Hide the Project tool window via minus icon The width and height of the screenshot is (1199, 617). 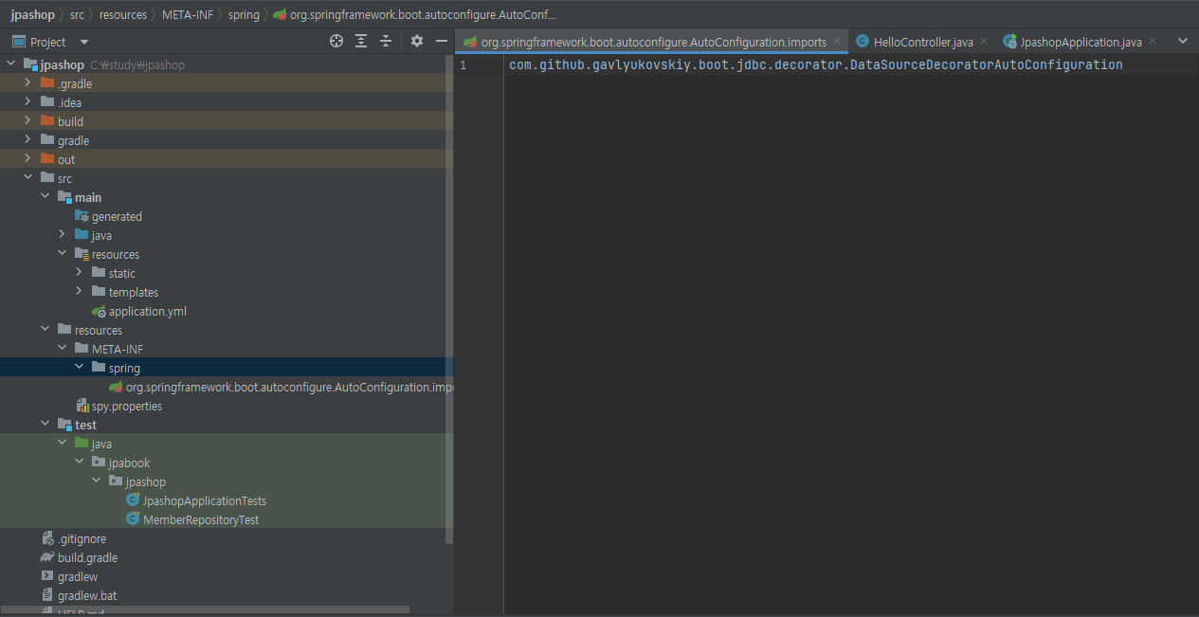pyautogui.click(x=441, y=41)
